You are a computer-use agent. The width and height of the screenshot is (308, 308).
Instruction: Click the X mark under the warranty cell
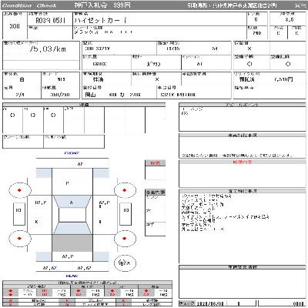tap(249, 49)
